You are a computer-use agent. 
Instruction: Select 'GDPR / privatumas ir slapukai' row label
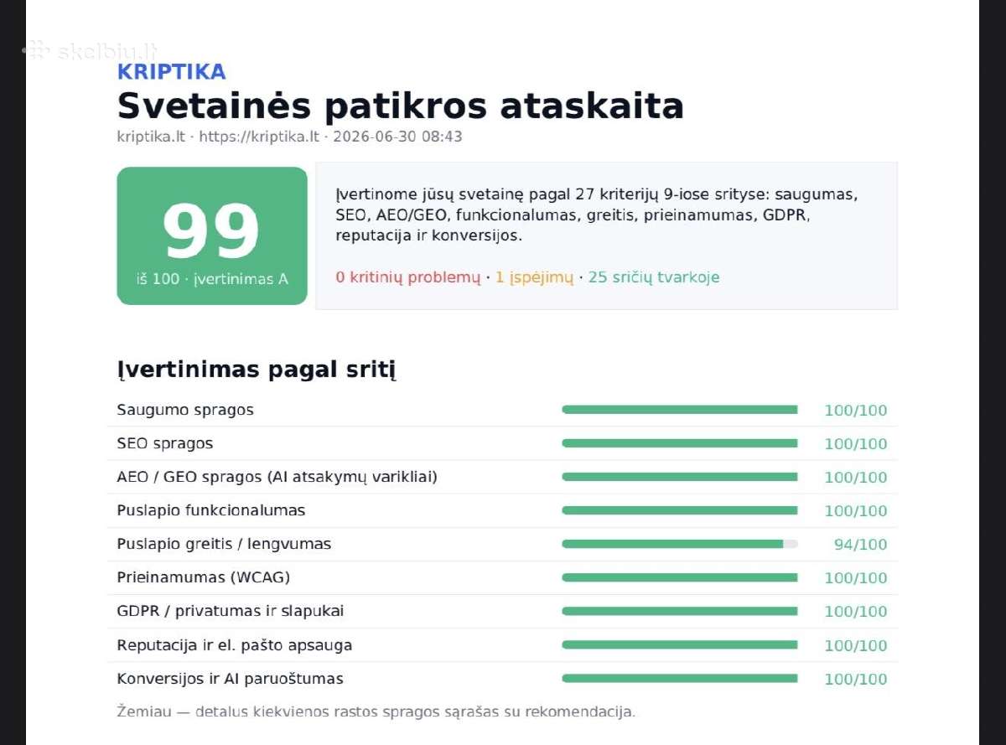click(x=231, y=611)
